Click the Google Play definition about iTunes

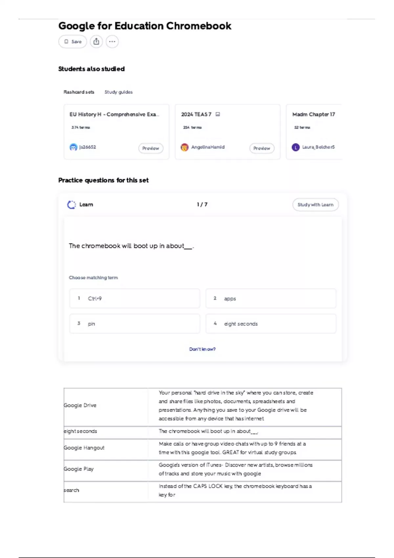tap(235, 469)
